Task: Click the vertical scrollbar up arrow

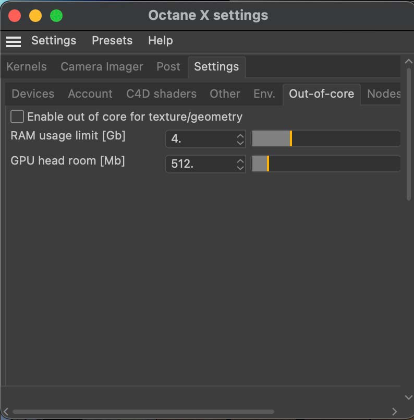Action: coord(408,61)
